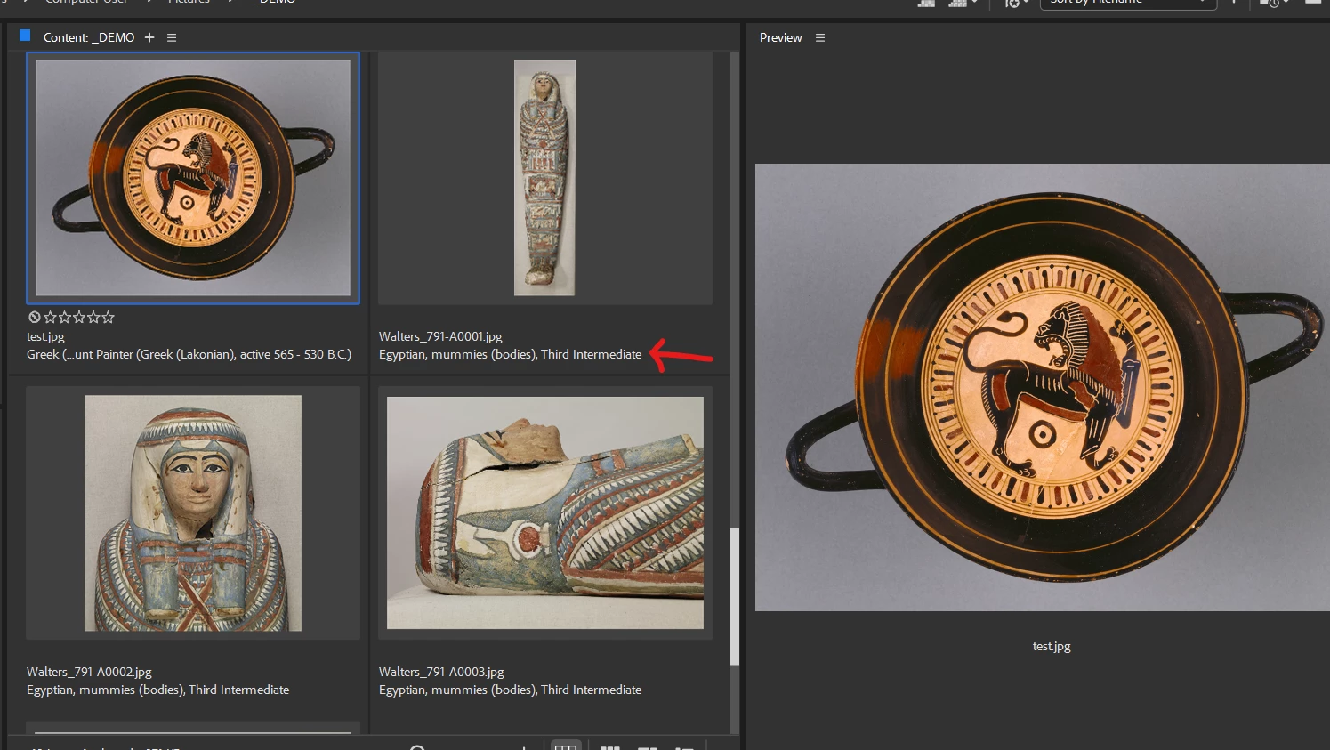
Task: Add a new Content panel with the plus icon
Action: pyautogui.click(x=149, y=37)
